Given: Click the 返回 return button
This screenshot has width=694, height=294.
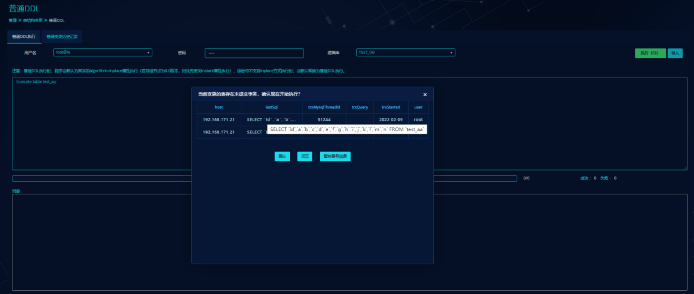Looking at the screenshot, I should [304, 156].
